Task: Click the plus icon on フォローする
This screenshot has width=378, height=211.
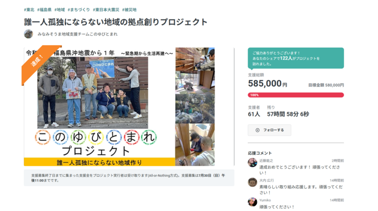Action: pos(257,130)
